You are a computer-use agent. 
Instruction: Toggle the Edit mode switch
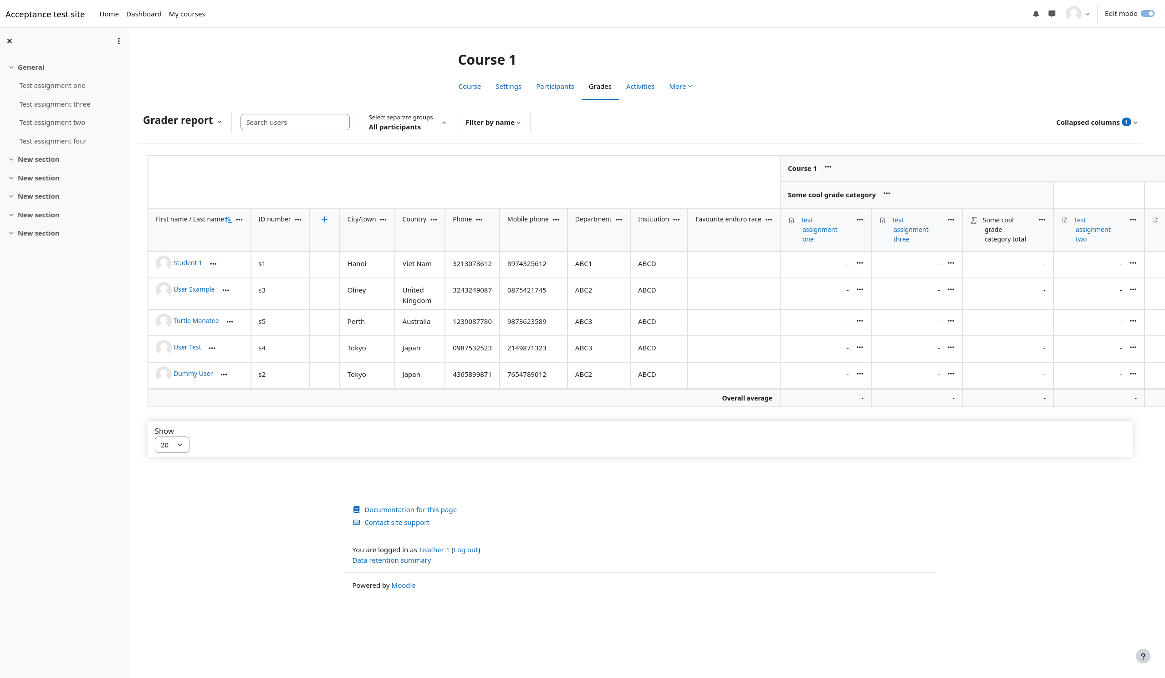point(1147,13)
